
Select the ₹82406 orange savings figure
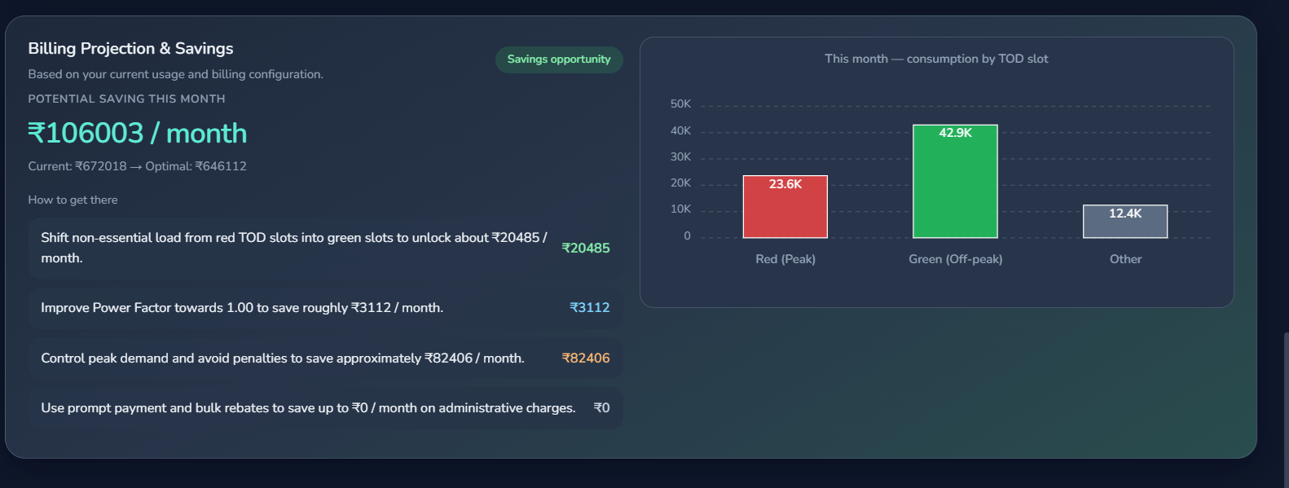point(586,358)
